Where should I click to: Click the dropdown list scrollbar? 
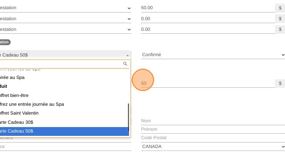point(129,118)
